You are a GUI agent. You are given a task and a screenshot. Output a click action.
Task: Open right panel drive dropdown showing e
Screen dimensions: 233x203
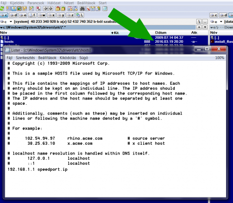click(216, 21)
